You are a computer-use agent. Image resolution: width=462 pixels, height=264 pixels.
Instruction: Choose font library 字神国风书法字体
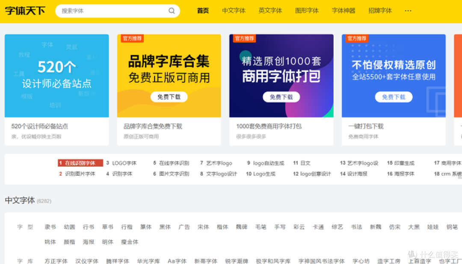coord(321,261)
